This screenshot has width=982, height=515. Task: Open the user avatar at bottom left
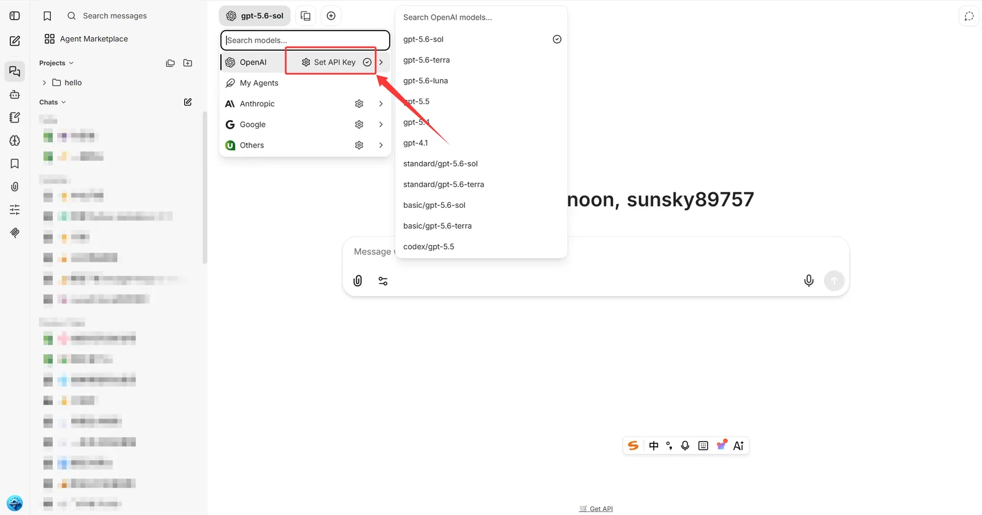click(15, 503)
